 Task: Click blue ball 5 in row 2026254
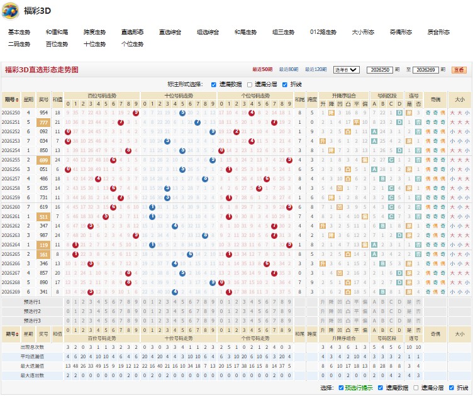click(x=182, y=151)
